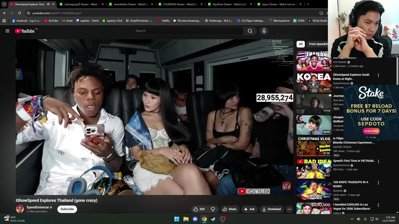Click the microphone icon in system tray
Image resolution: width=399 pixels, height=224 pixels.
[365, 219]
